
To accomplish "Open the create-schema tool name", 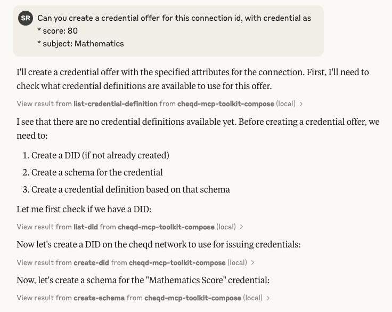I will [99, 298].
